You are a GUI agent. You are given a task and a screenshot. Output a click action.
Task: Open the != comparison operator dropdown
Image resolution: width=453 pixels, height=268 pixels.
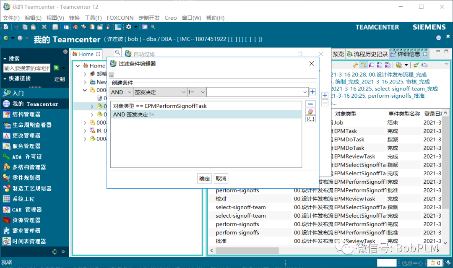196,92
